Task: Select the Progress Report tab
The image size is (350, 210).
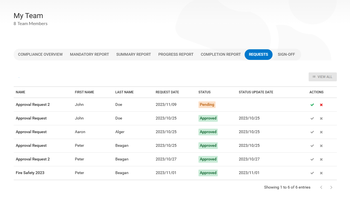Action: 176,55
